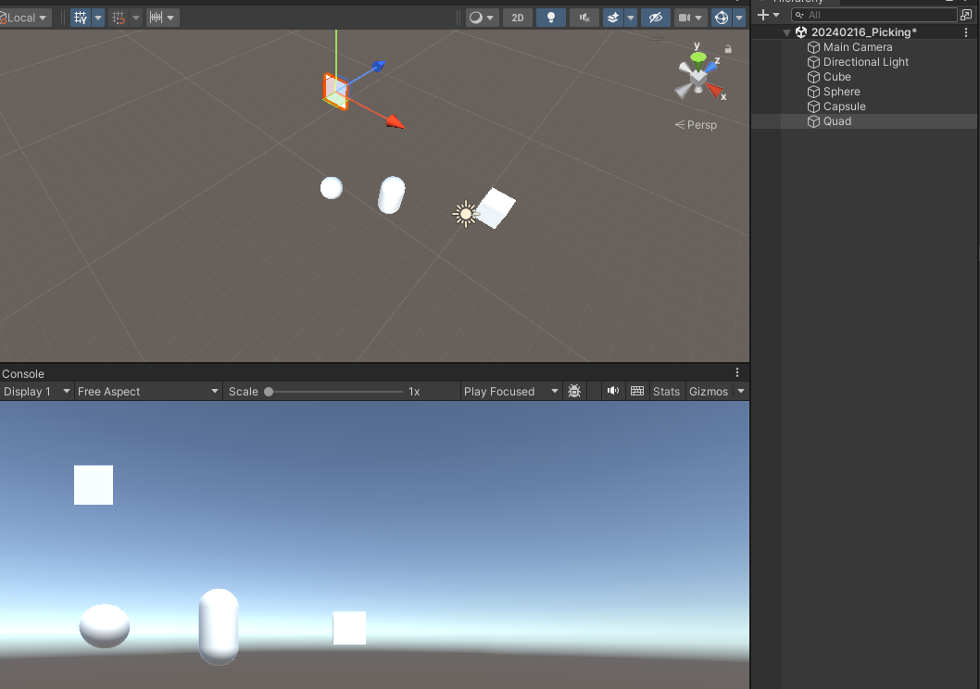The width and height of the screenshot is (980, 689).
Task: Focus the Hierarchy search field
Action: pyautogui.click(x=873, y=15)
